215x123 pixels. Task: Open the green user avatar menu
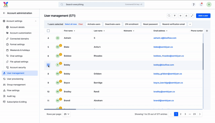tap(209, 5)
